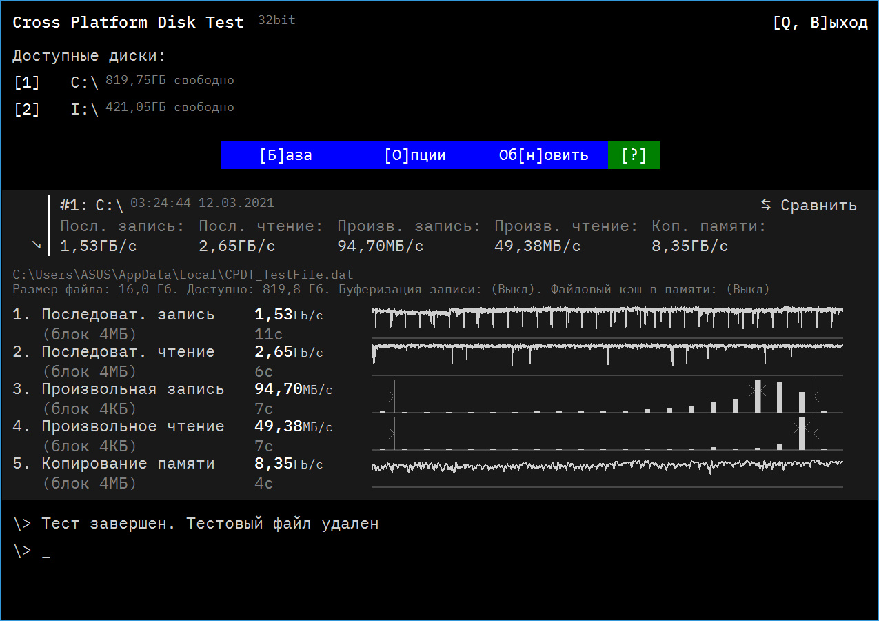Click the Об[н]овить refresh button
The width and height of the screenshot is (879, 621).
click(544, 155)
